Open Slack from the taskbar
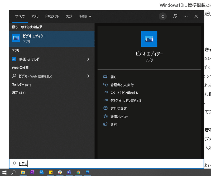The image size is (211, 176). 60,172
